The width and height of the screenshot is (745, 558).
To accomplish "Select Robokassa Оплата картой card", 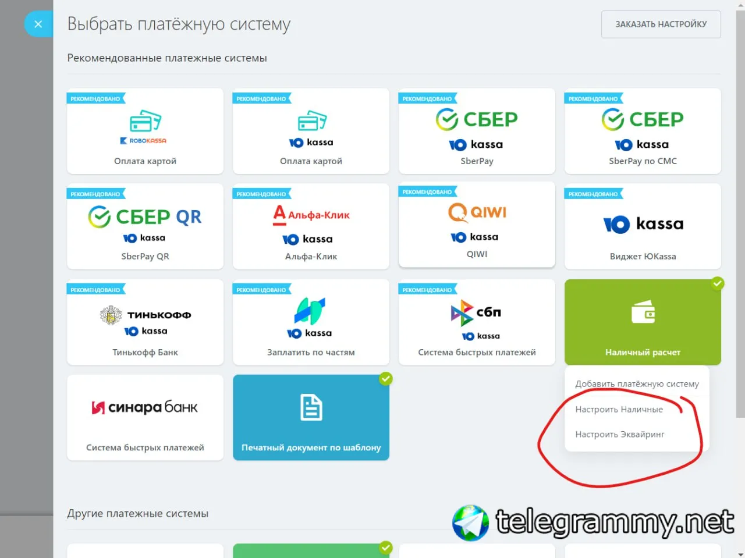I will click(x=145, y=131).
